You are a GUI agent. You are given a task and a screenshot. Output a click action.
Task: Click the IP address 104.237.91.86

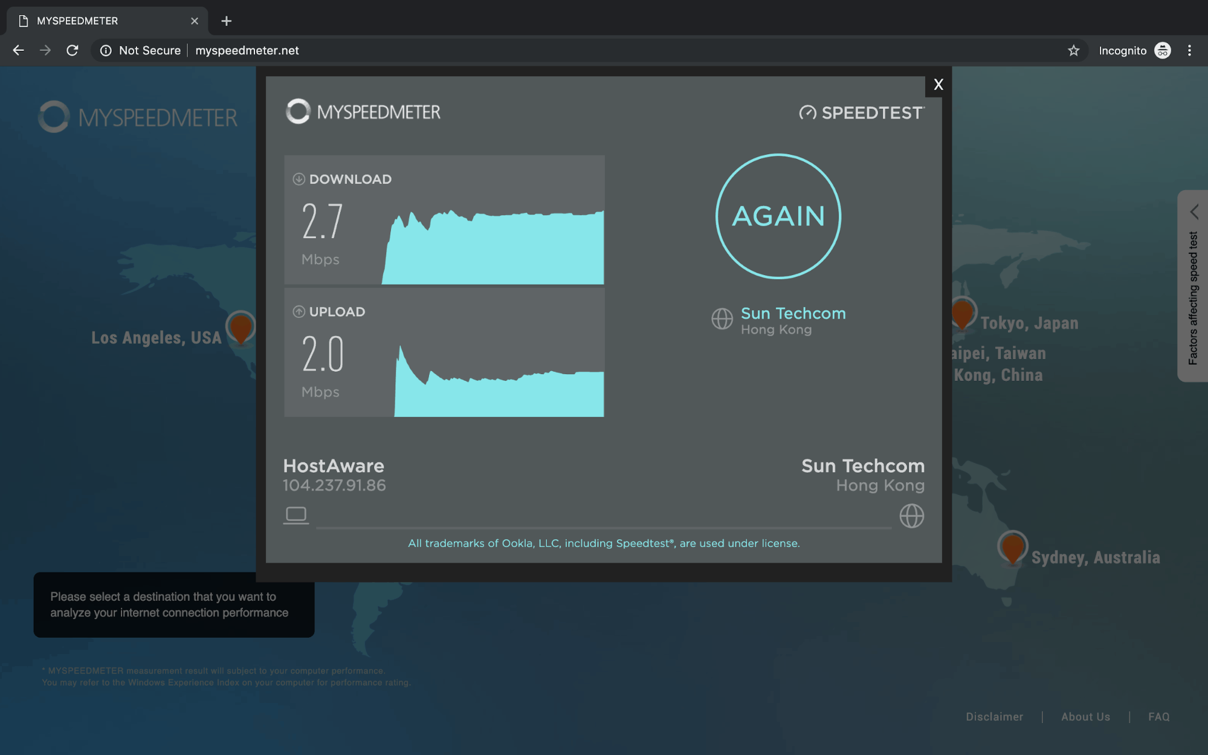click(334, 485)
